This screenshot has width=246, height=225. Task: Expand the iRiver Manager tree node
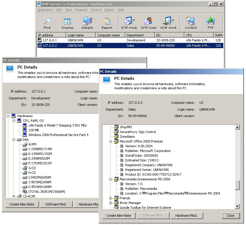pos(111,203)
